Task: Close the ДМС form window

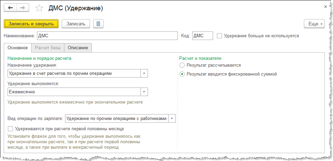Action: (325, 6)
